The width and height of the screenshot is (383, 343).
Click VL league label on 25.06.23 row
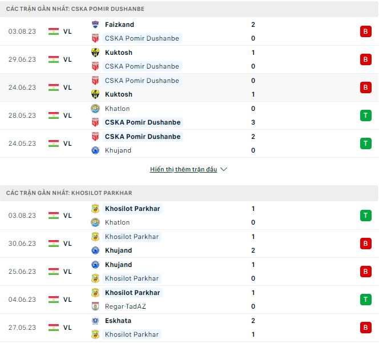pos(67,272)
